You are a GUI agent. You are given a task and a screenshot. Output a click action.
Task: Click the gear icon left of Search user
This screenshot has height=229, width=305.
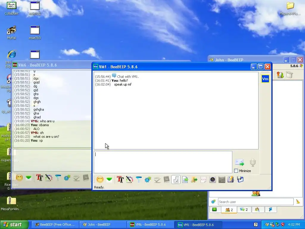tap(213, 202)
